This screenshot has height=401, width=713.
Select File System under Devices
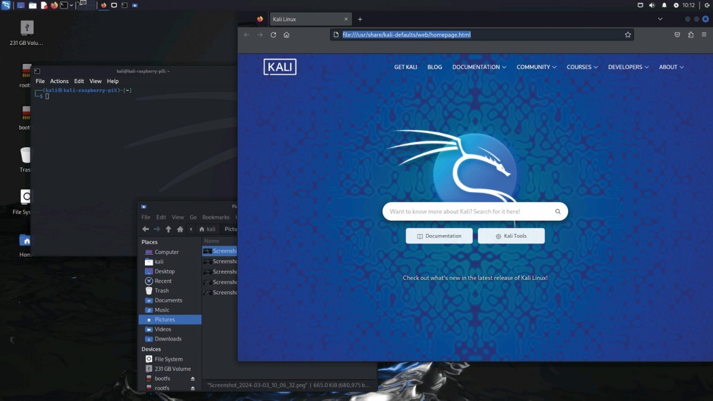(169, 359)
